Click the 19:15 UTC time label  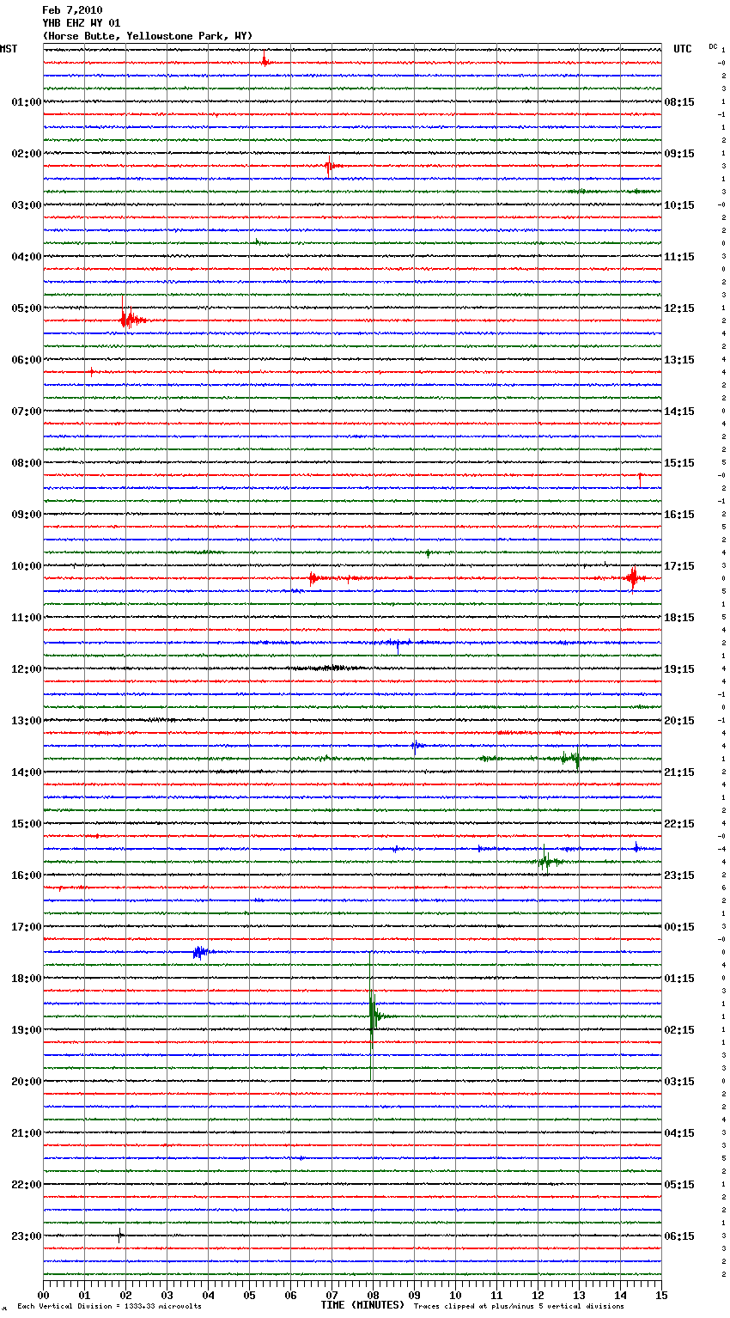(x=679, y=669)
